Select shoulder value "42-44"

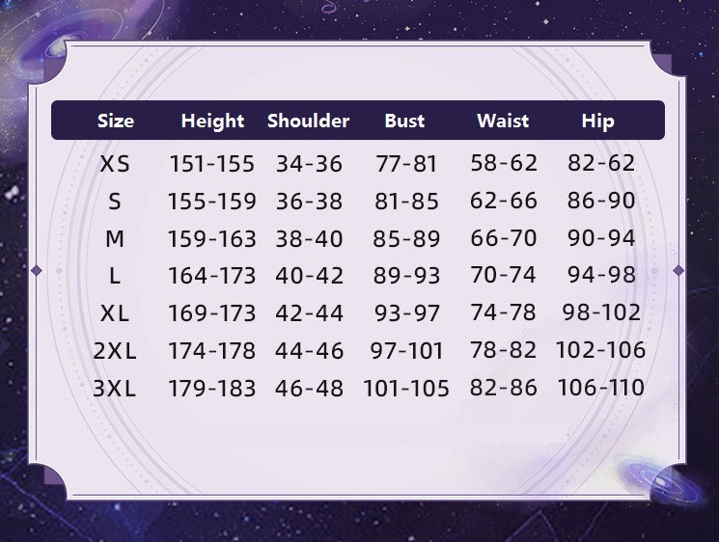pos(309,313)
